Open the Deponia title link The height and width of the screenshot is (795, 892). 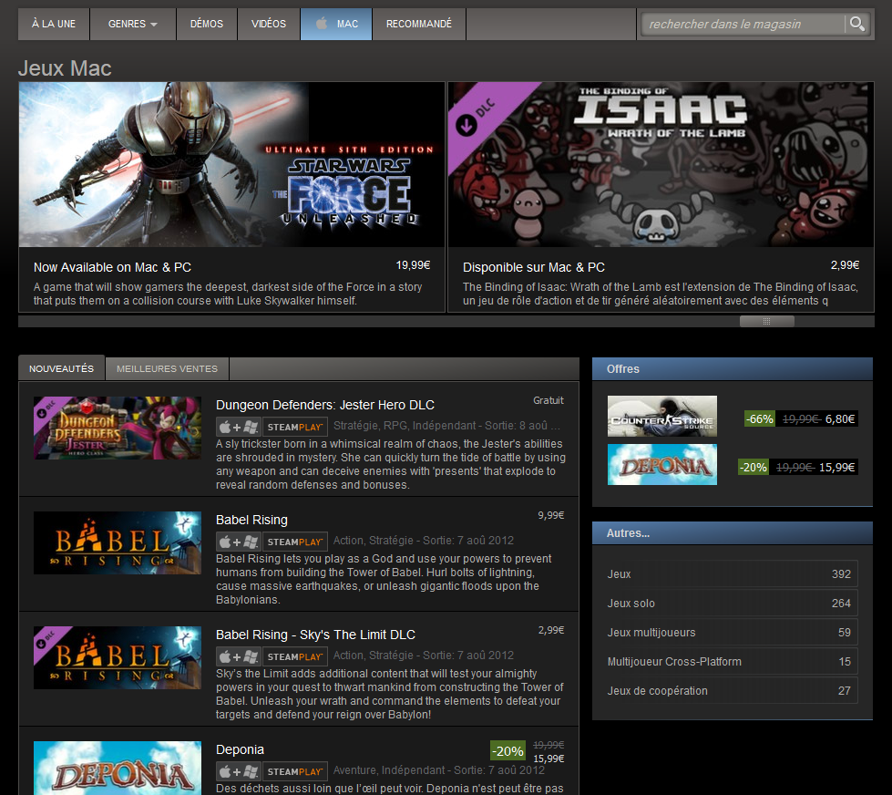coord(240,749)
